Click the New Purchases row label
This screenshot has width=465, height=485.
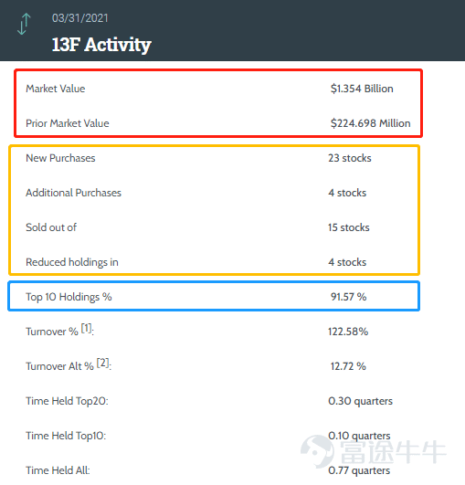tap(60, 158)
